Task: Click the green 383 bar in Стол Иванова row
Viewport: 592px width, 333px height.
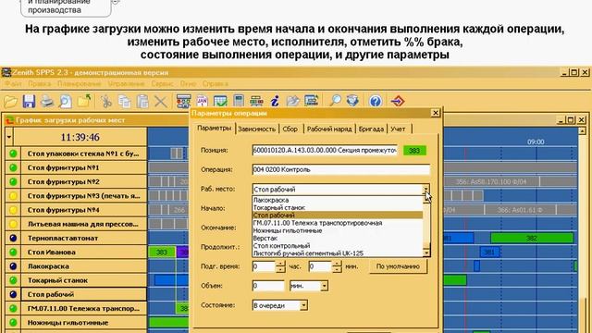Action: 162,253
